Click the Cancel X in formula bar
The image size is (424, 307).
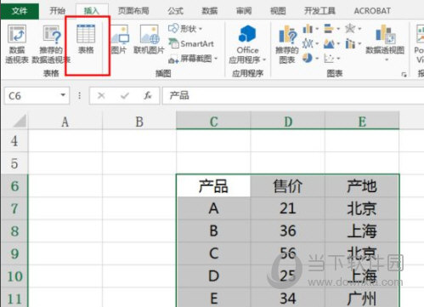[x=101, y=96]
